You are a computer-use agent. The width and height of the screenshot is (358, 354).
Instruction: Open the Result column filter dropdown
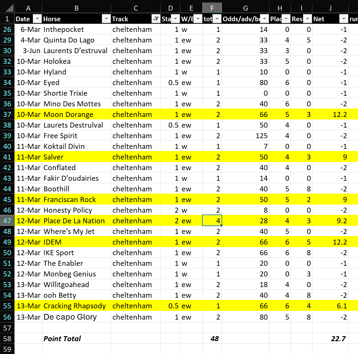coord(307,19)
